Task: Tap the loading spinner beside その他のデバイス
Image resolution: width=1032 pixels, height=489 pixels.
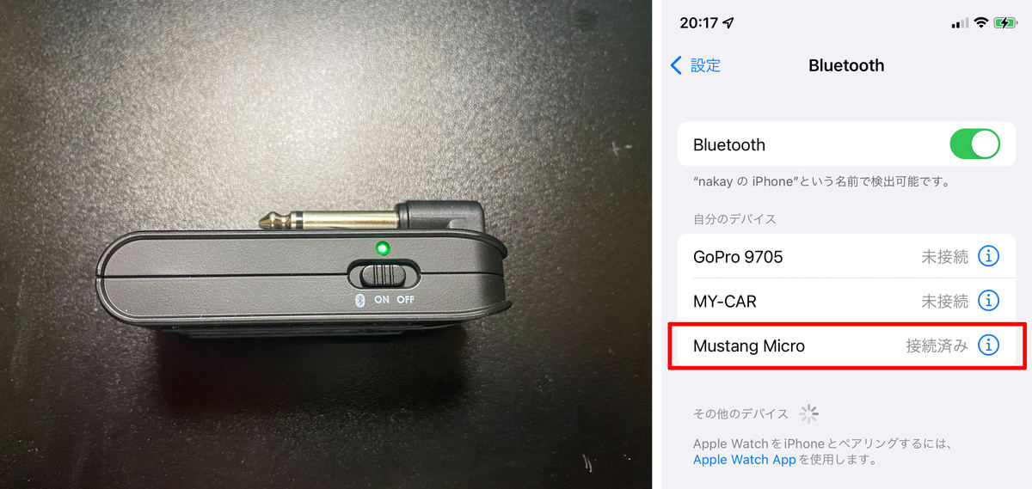Action: (808, 414)
